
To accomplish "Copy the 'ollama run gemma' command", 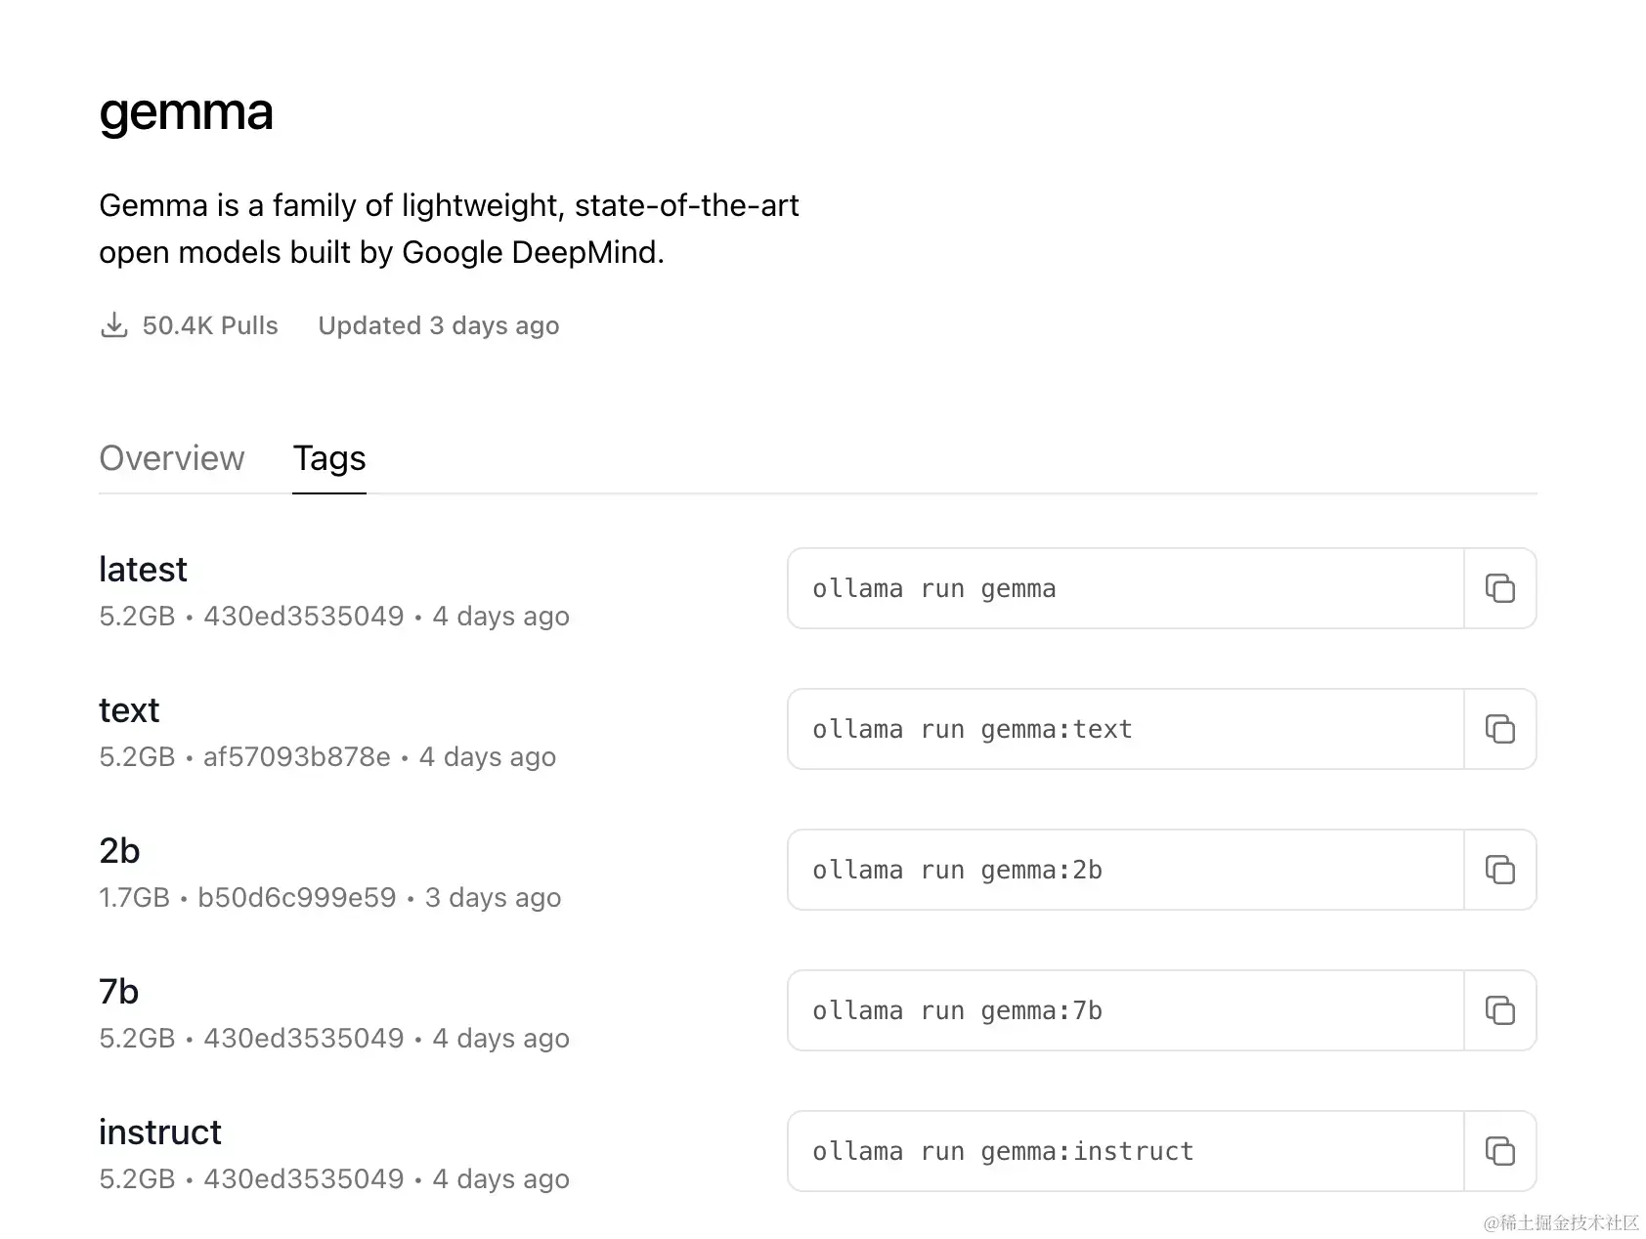I will coord(1499,588).
